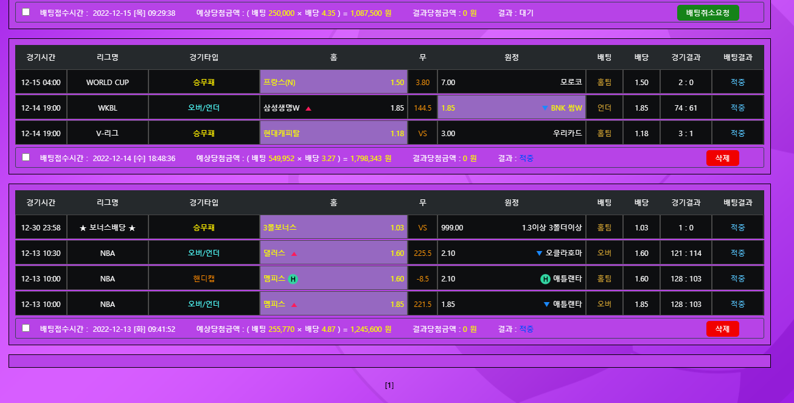Click blue down arrow beside BNK 썸W
The width and height of the screenshot is (794, 403).
pos(545,108)
